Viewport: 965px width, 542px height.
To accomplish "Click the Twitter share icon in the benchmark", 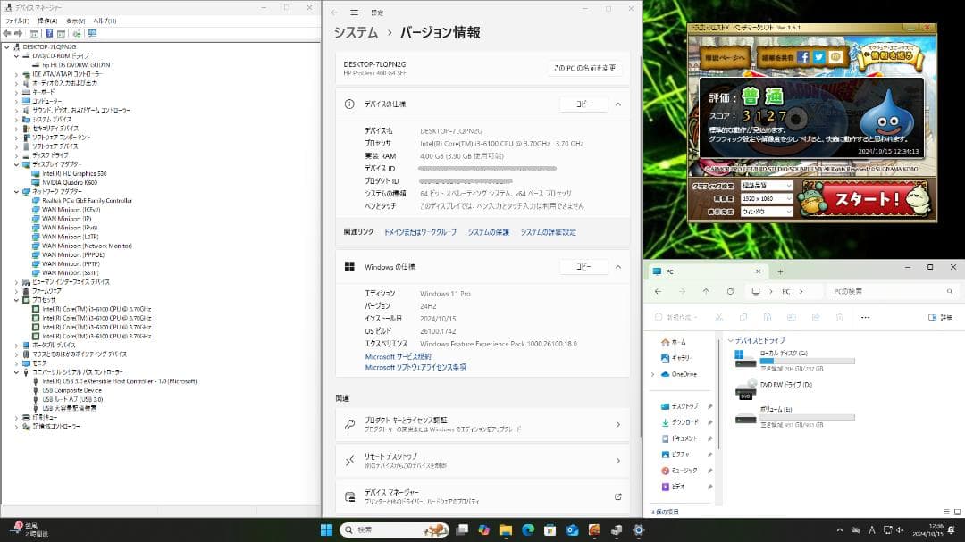I will pyautogui.click(x=819, y=56).
